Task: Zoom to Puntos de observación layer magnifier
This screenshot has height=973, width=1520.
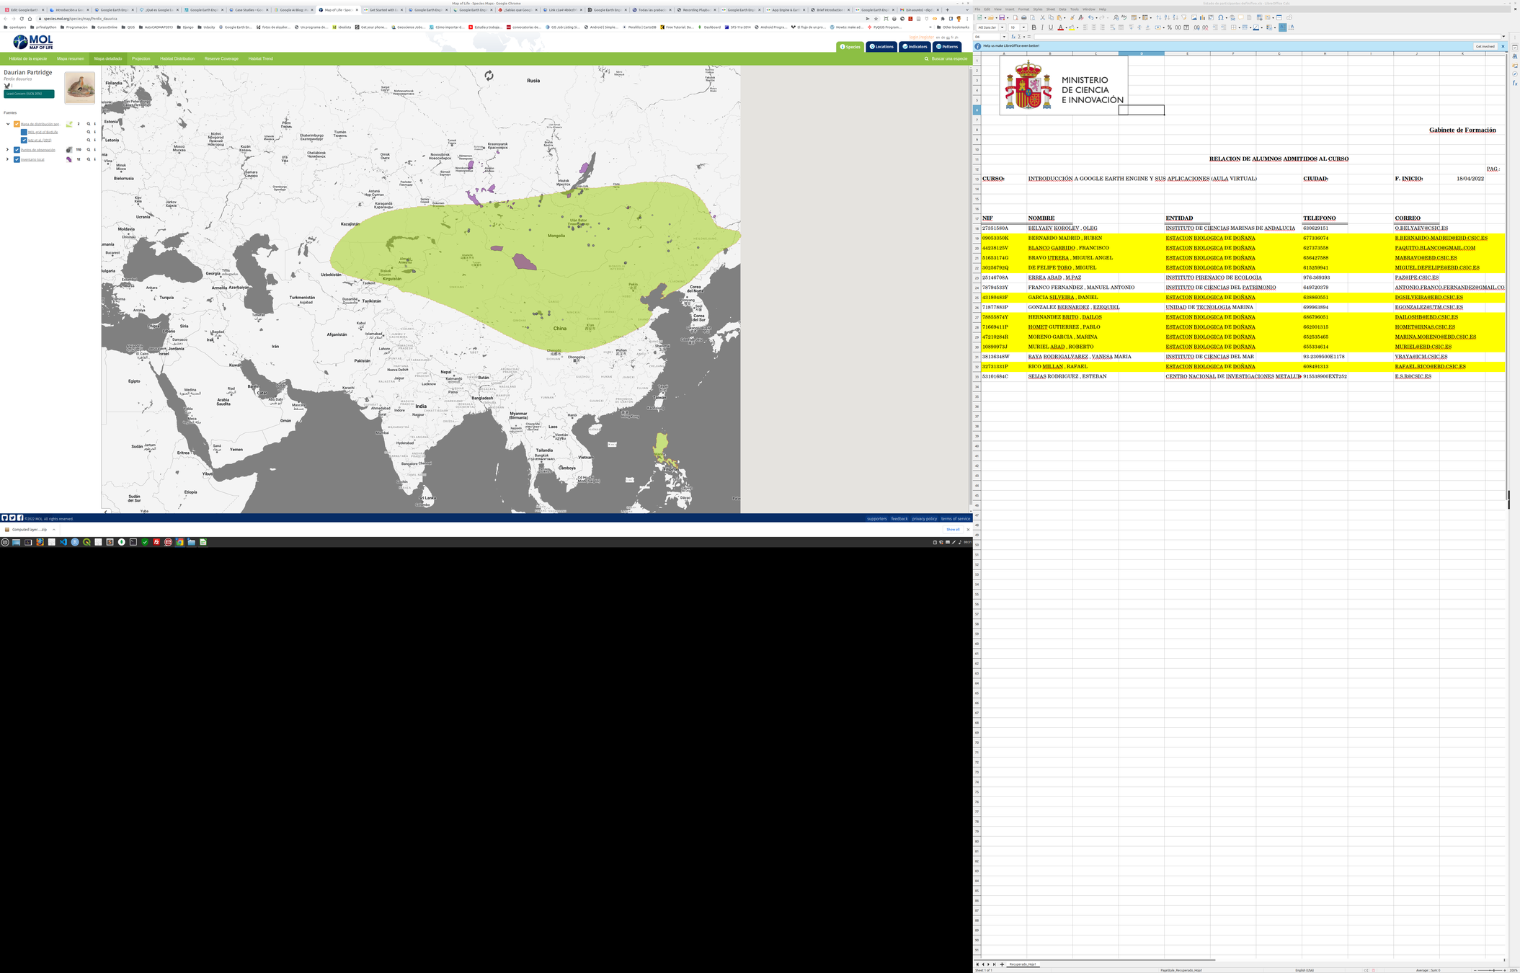Action: (89, 150)
